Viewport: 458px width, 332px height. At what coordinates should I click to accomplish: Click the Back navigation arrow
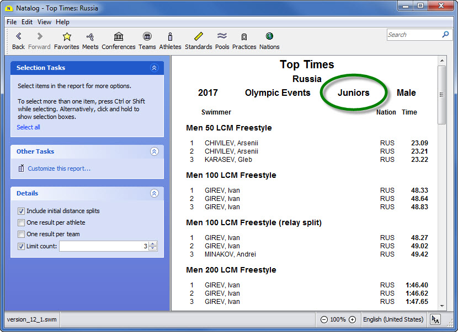coord(18,37)
